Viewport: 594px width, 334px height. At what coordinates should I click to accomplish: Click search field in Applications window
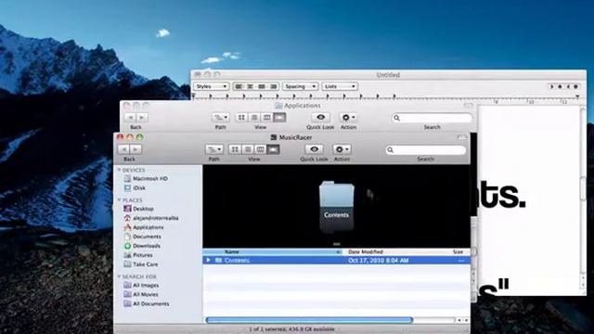pyautogui.click(x=433, y=118)
